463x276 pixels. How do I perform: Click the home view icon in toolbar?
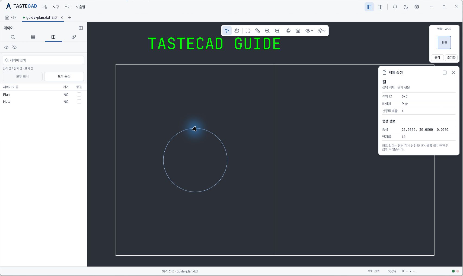(x=298, y=31)
